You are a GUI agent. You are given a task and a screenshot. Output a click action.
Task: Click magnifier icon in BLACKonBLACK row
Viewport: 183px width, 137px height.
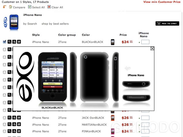(9, 42)
